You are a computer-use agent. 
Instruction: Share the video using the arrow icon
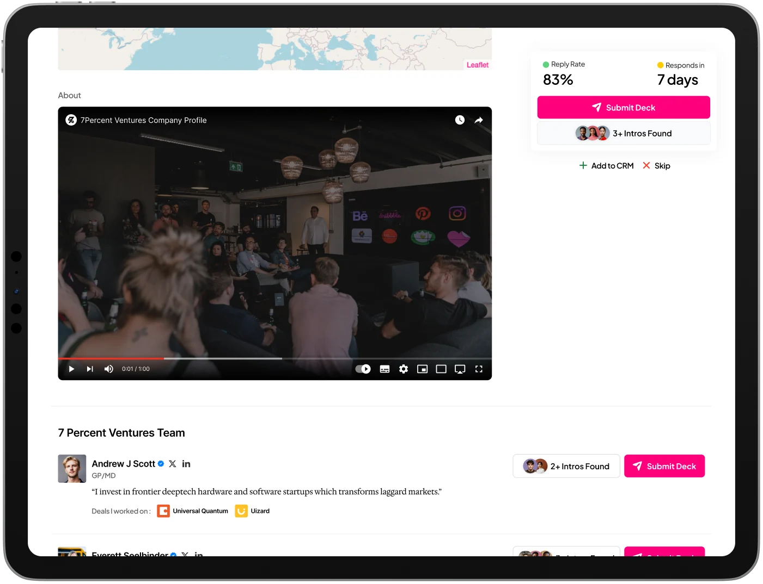tap(479, 120)
